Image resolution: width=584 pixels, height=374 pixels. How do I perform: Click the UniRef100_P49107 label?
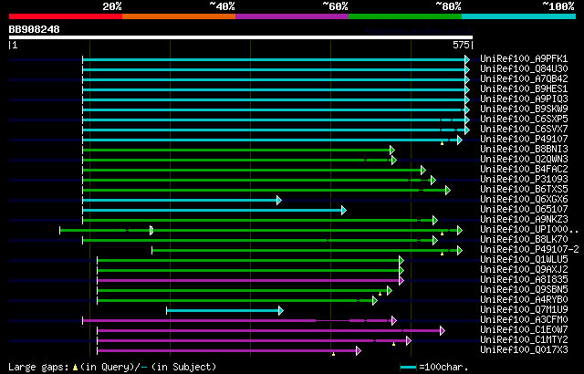pos(524,140)
